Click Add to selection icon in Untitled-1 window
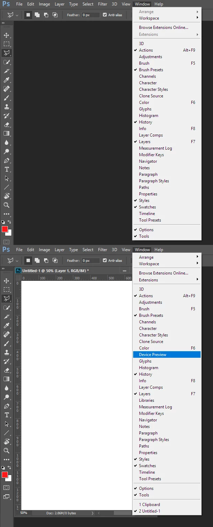The width and height of the screenshot is (213, 527). click(x=37, y=260)
